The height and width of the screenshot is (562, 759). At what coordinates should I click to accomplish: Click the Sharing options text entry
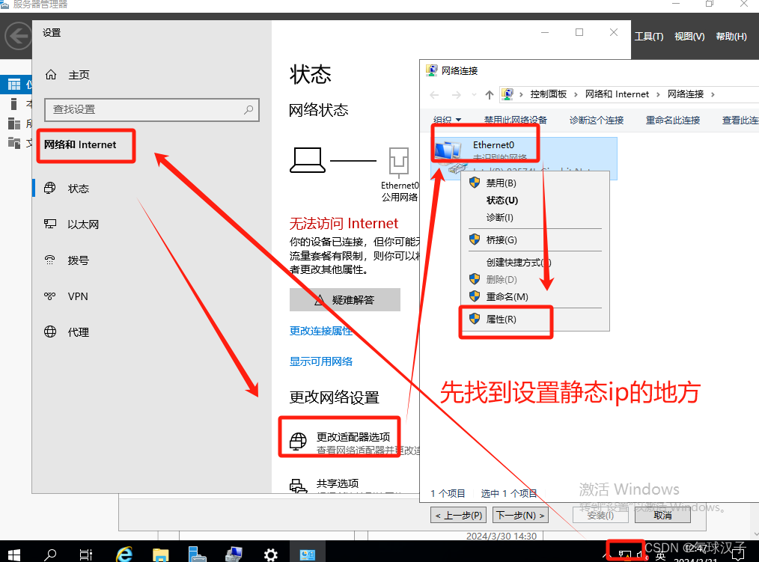coord(338,483)
